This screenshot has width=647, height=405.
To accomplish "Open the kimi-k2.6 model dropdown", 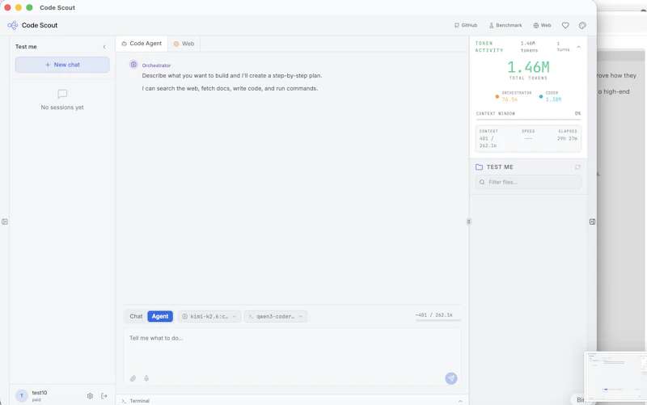I will (209, 316).
